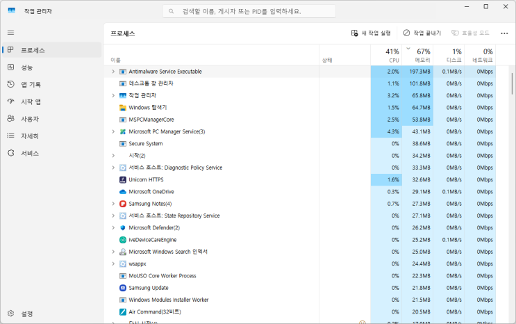Go to the 시작 앱 page

[x=52, y=102]
